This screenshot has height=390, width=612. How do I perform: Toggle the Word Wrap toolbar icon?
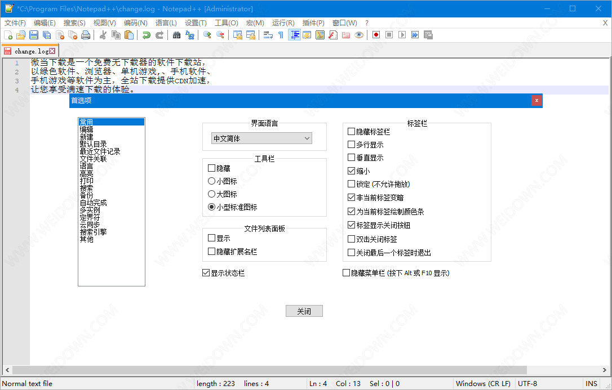pyautogui.click(x=268, y=35)
